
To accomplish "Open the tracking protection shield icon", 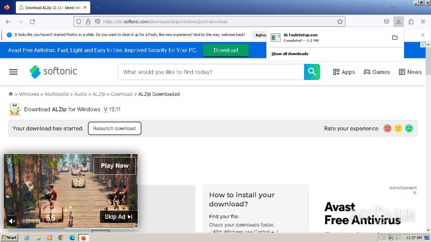I will (79, 22).
